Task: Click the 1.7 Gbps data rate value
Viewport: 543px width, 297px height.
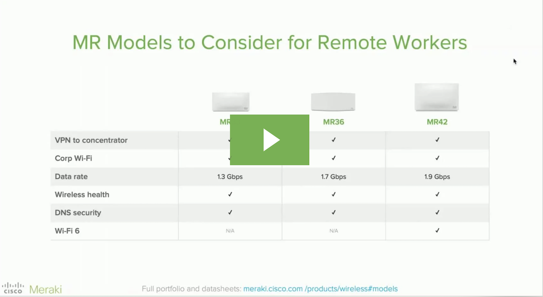Action: click(x=333, y=177)
